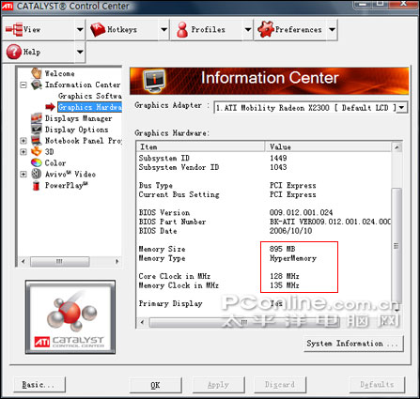Viewport: 420px width, 399px height.
Task: Click the HyperMemory value
Action: [293, 258]
